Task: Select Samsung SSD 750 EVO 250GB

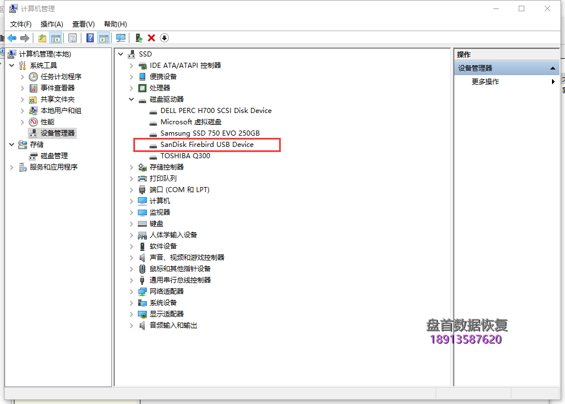Action: point(210,133)
